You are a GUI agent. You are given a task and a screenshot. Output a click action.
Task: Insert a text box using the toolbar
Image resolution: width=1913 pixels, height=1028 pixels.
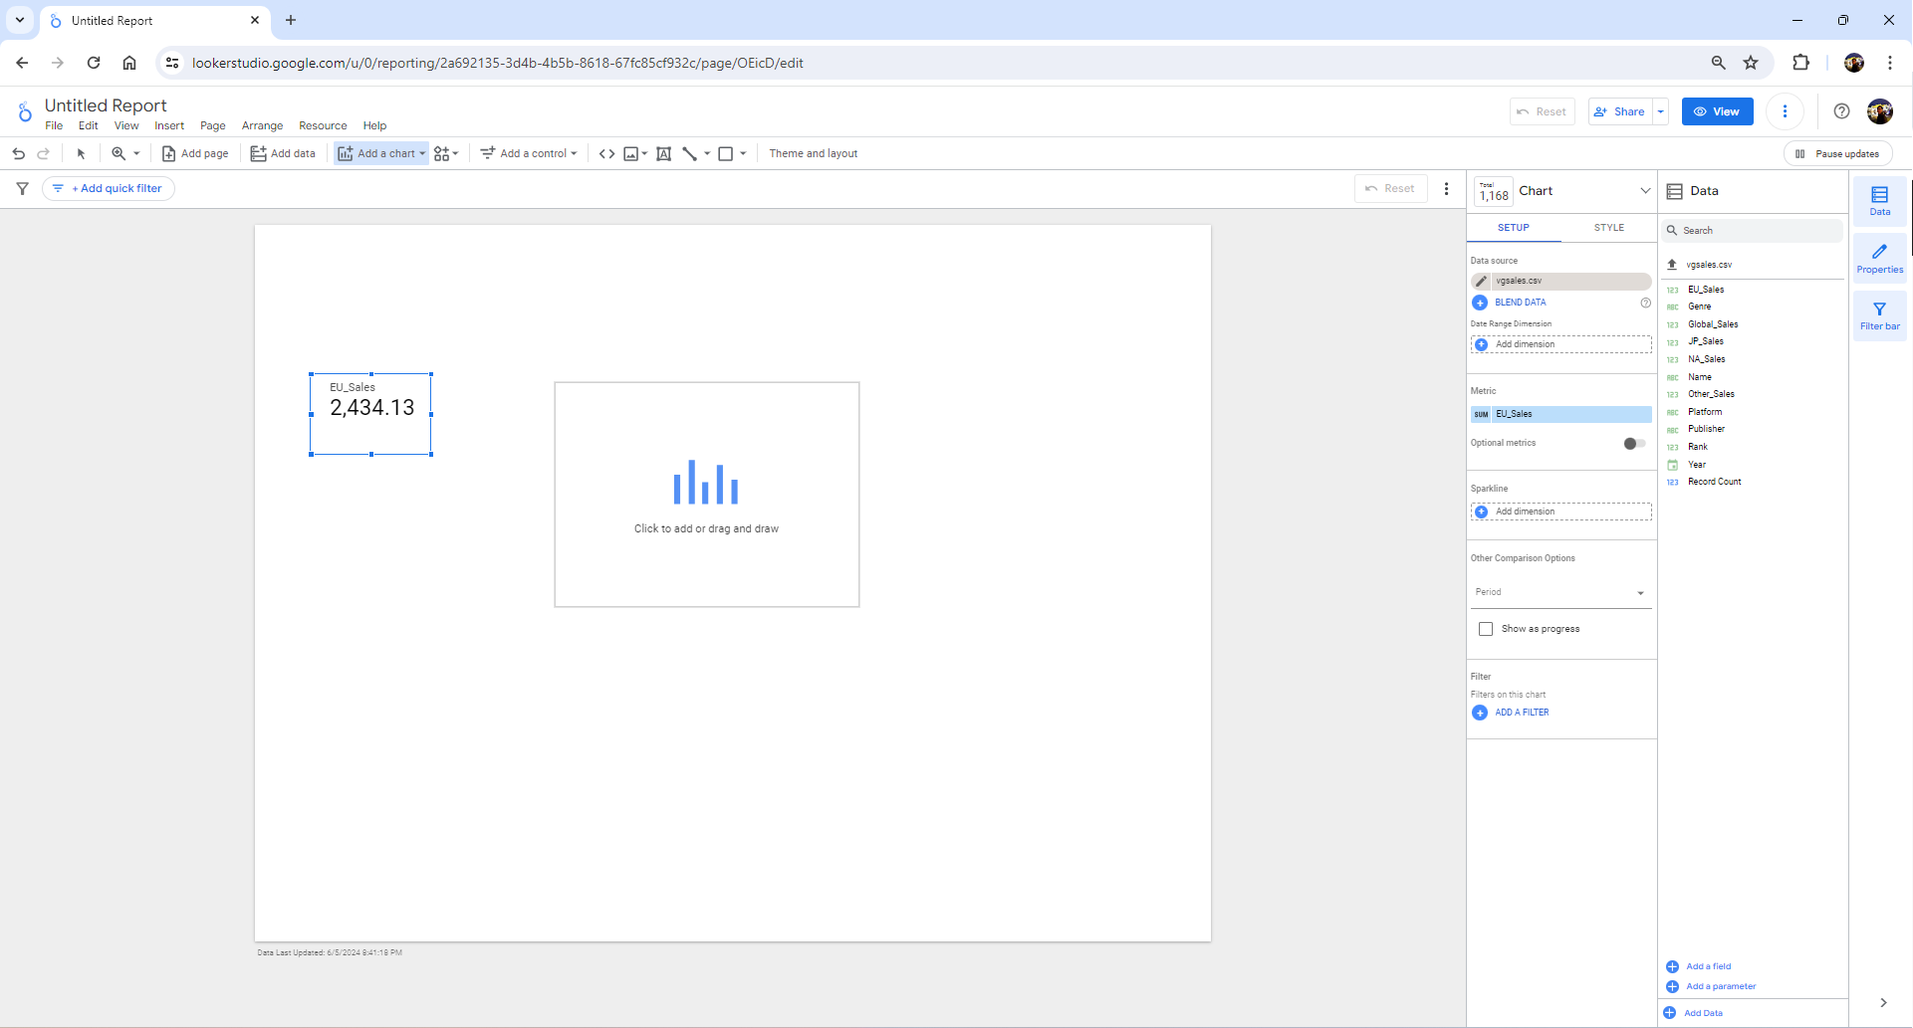coord(663,153)
